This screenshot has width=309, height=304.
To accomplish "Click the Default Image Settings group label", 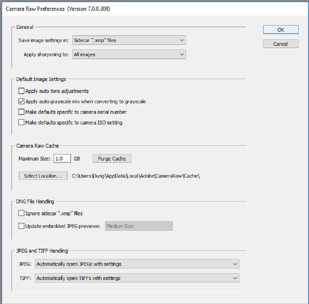I will point(41,79).
